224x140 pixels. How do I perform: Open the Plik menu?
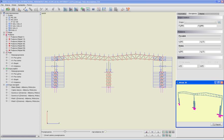tap(2, 5)
